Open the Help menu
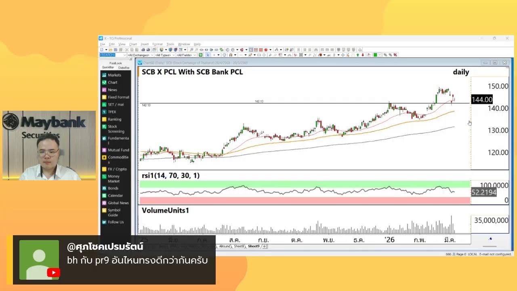517x291 pixels. (x=197, y=44)
